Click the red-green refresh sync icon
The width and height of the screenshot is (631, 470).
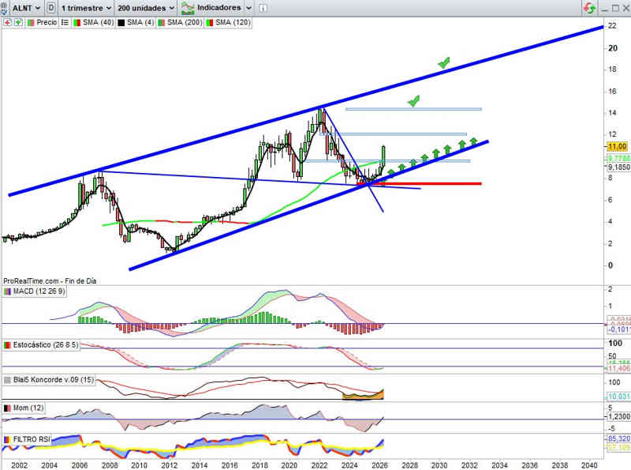[x=589, y=8]
